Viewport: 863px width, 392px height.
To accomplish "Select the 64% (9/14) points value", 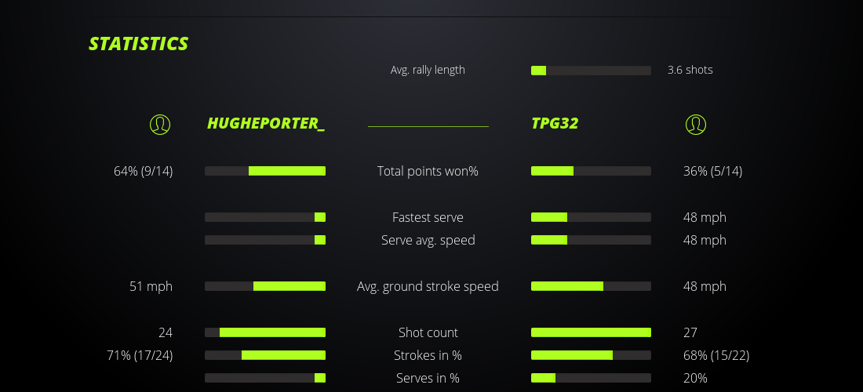I will click(x=144, y=171).
